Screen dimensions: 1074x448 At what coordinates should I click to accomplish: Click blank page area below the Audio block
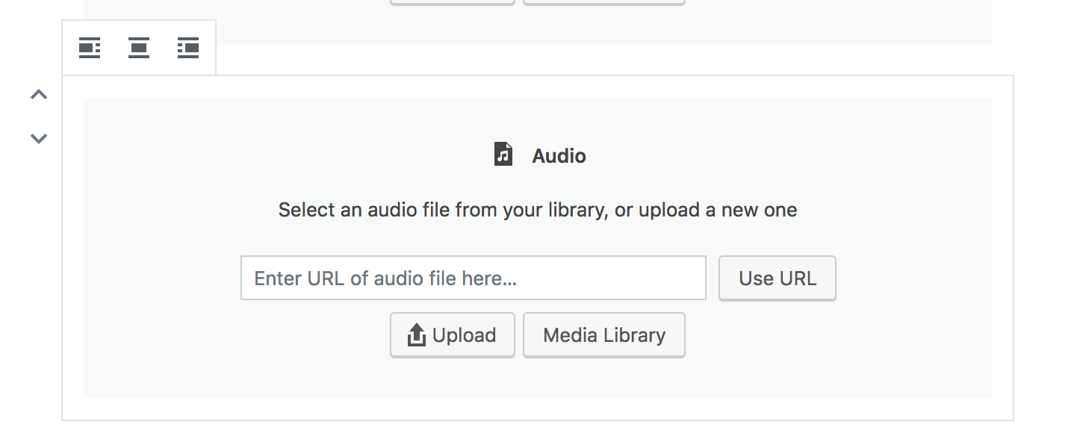pos(538,435)
